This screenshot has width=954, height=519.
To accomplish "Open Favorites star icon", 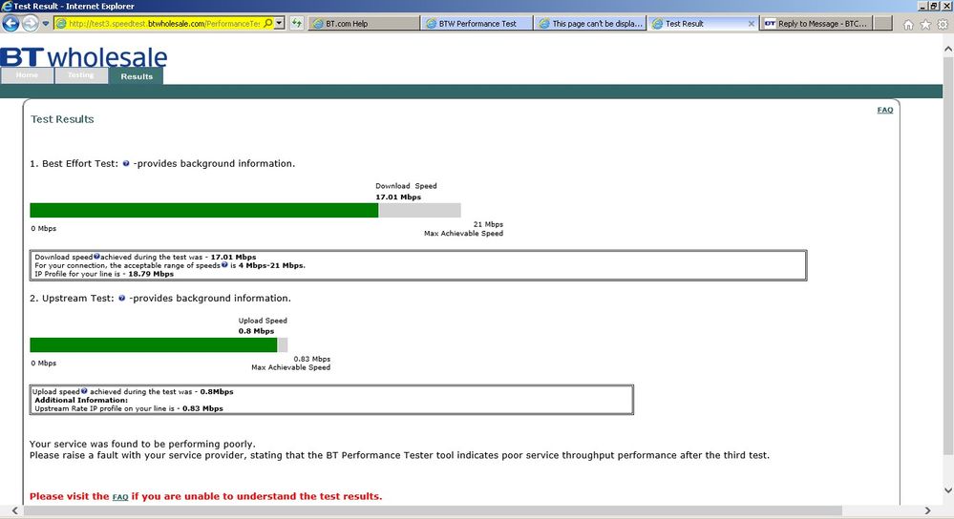I will click(925, 24).
